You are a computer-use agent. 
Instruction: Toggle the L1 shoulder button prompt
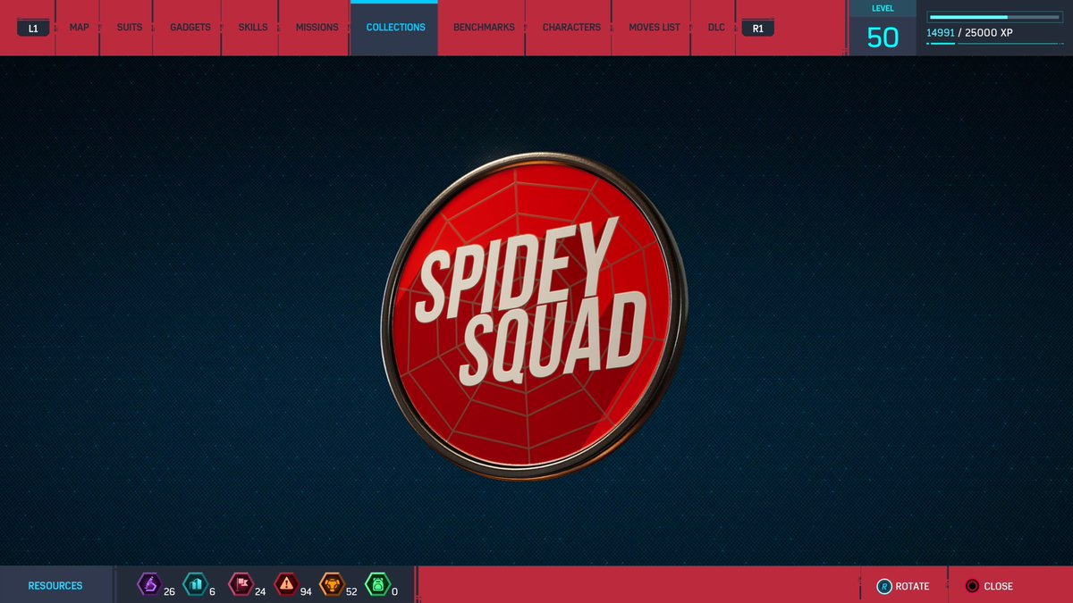point(32,27)
